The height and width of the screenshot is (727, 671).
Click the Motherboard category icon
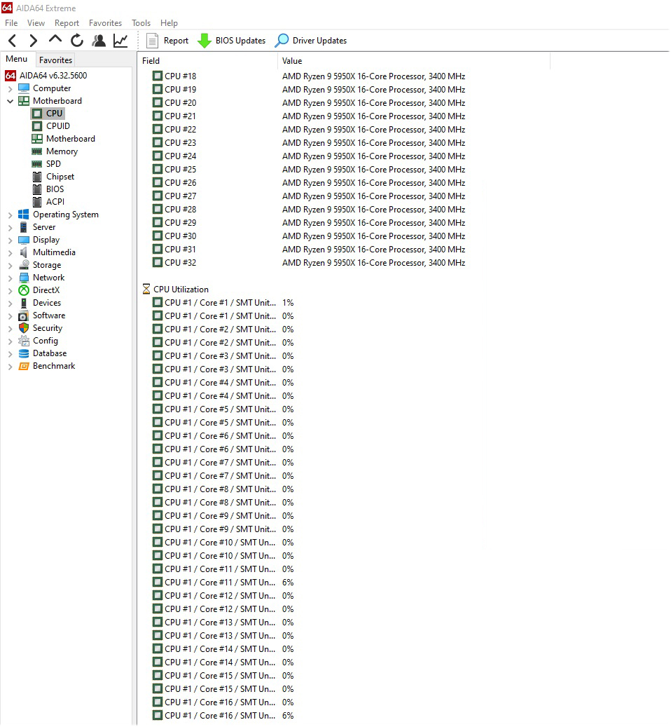click(x=24, y=101)
